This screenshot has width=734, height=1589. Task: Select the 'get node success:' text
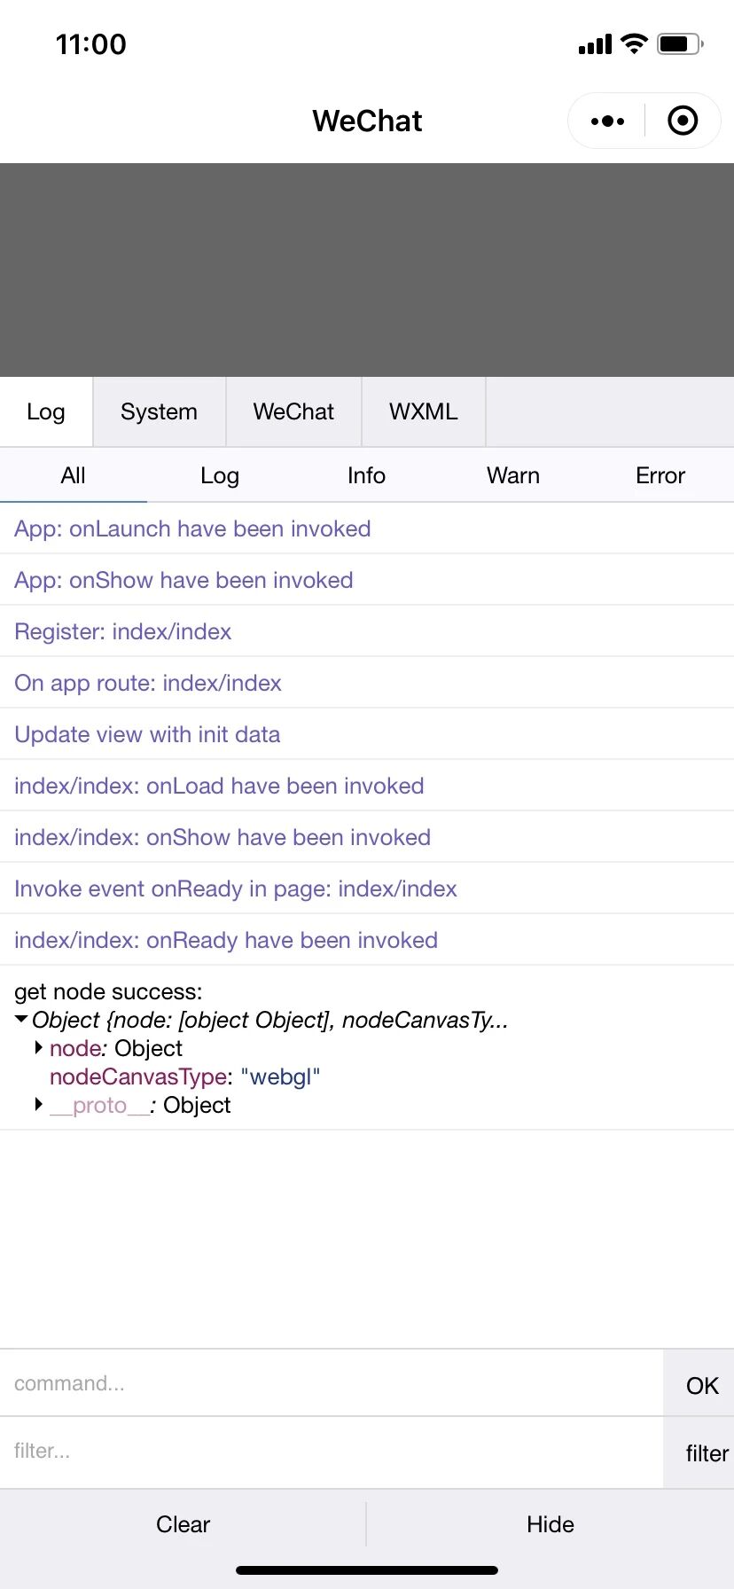[x=108, y=991]
